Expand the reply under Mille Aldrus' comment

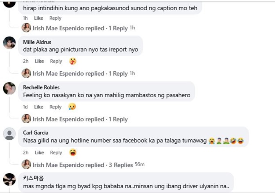(80, 73)
